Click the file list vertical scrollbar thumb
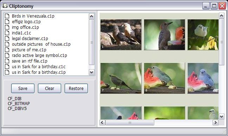 tap(92, 42)
